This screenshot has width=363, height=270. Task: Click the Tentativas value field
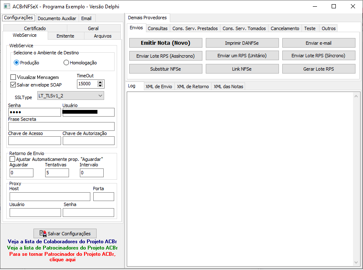[57, 173]
